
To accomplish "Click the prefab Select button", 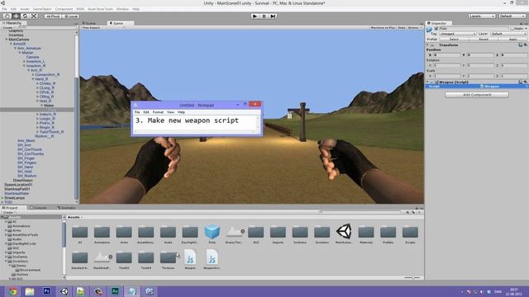I will point(454,40).
